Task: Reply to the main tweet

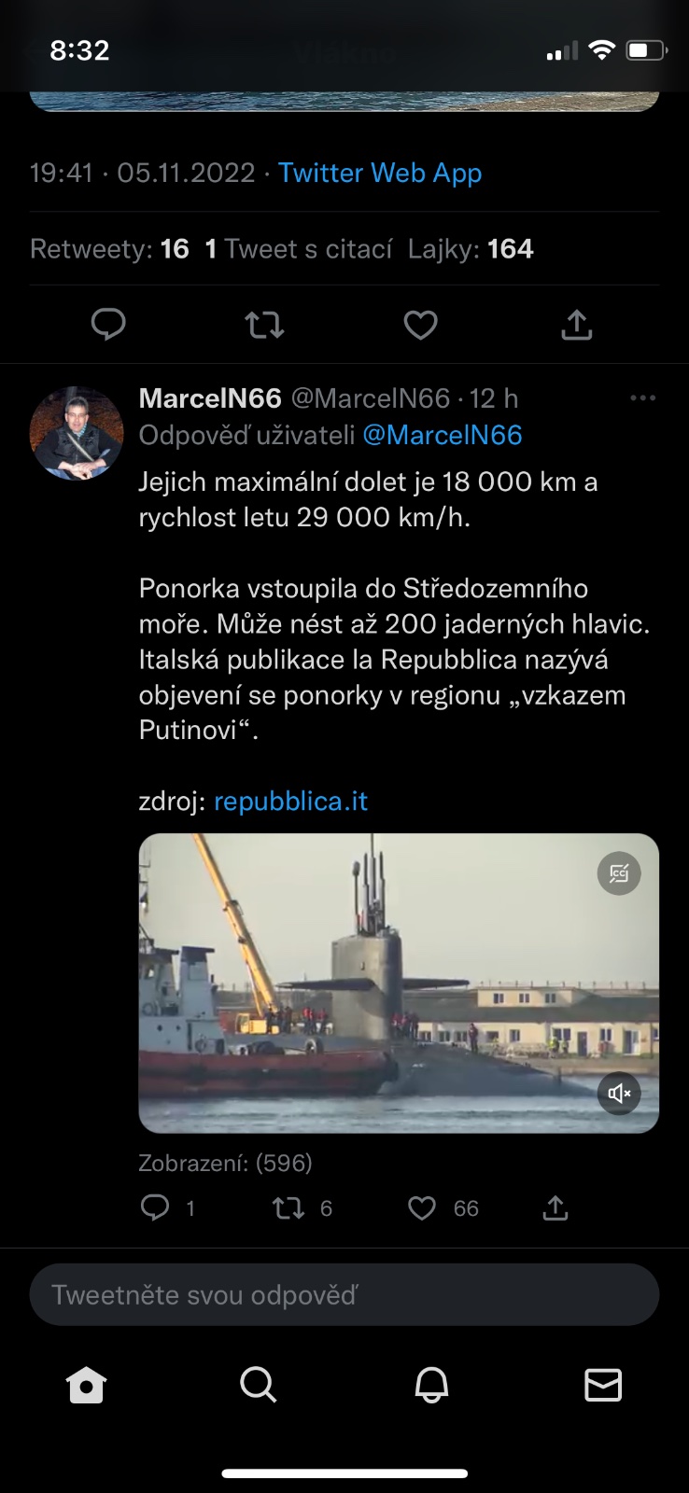Action: tap(108, 325)
